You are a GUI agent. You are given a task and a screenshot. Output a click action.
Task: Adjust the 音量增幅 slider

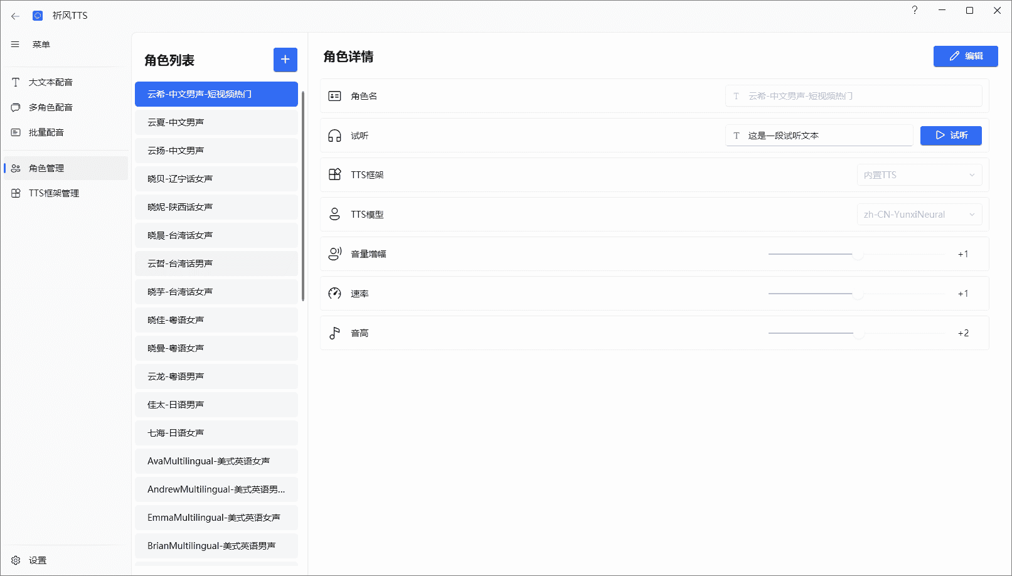856,254
